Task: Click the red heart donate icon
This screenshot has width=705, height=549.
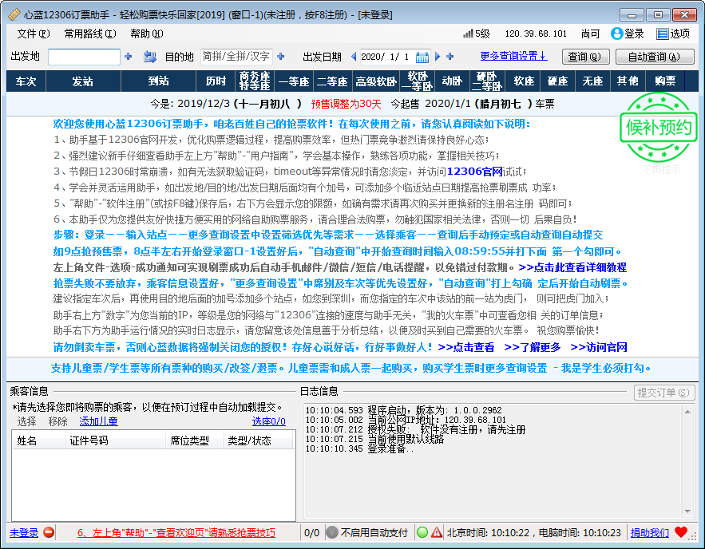Action: (x=681, y=532)
